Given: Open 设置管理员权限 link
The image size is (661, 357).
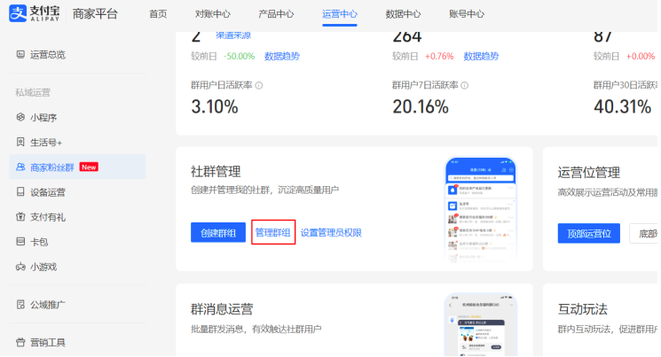Looking at the screenshot, I should click(331, 233).
